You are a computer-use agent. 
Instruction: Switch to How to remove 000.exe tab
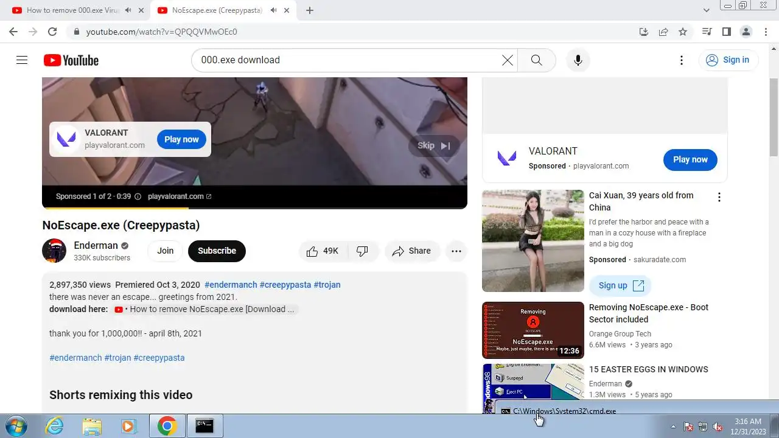(x=72, y=10)
